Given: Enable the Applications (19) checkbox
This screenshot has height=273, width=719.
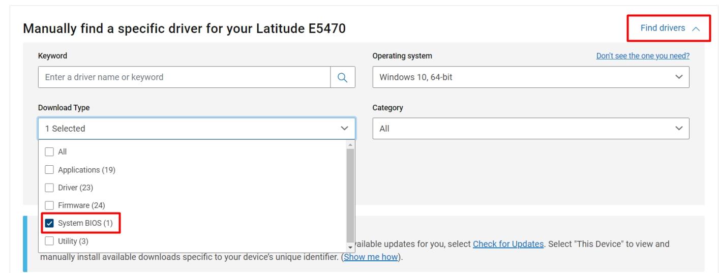Looking at the screenshot, I should 49,170.
